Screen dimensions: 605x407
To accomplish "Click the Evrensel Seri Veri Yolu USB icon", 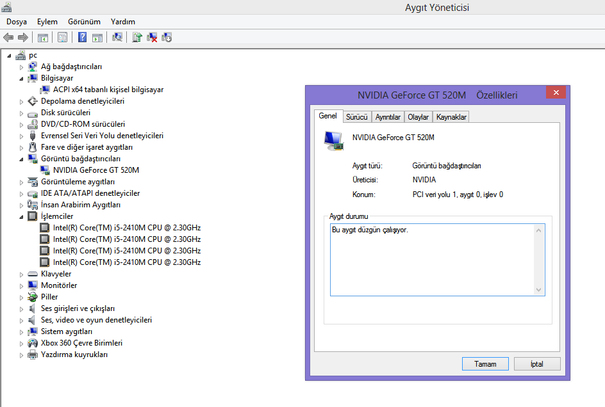I will (33, 136).
